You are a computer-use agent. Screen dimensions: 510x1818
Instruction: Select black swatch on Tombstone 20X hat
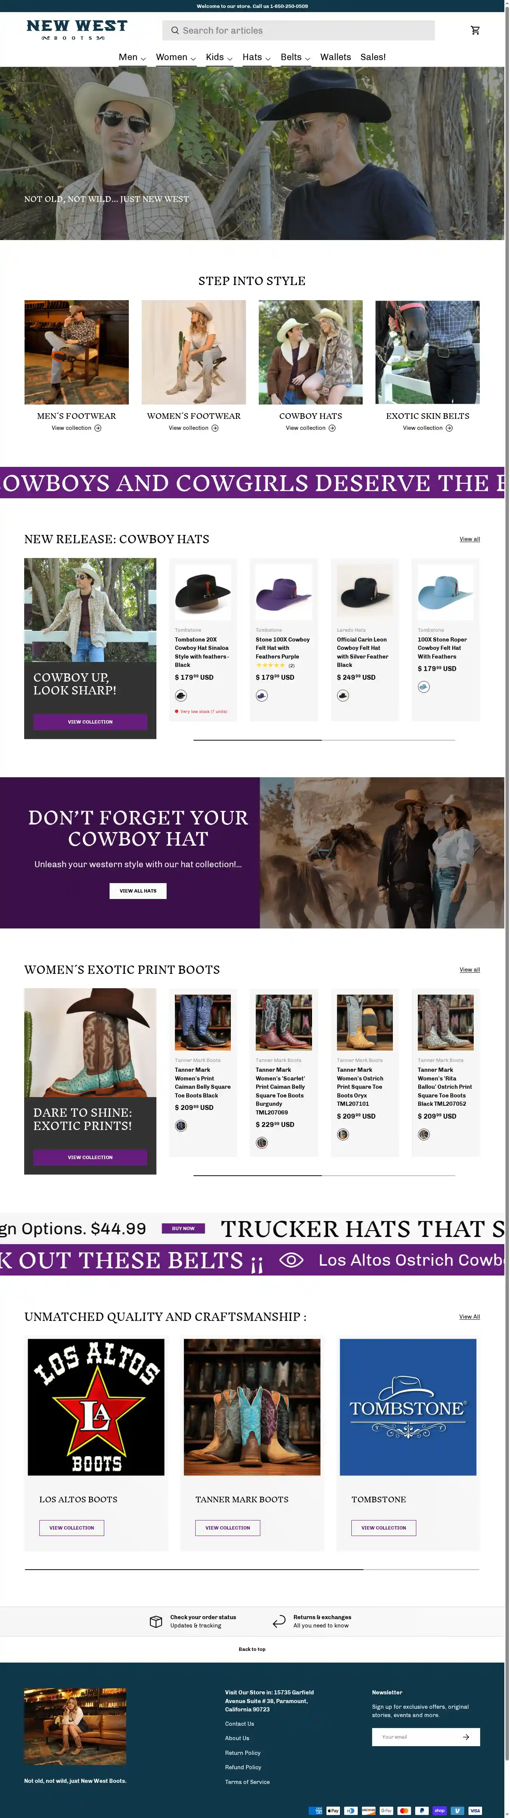[181, 695]
